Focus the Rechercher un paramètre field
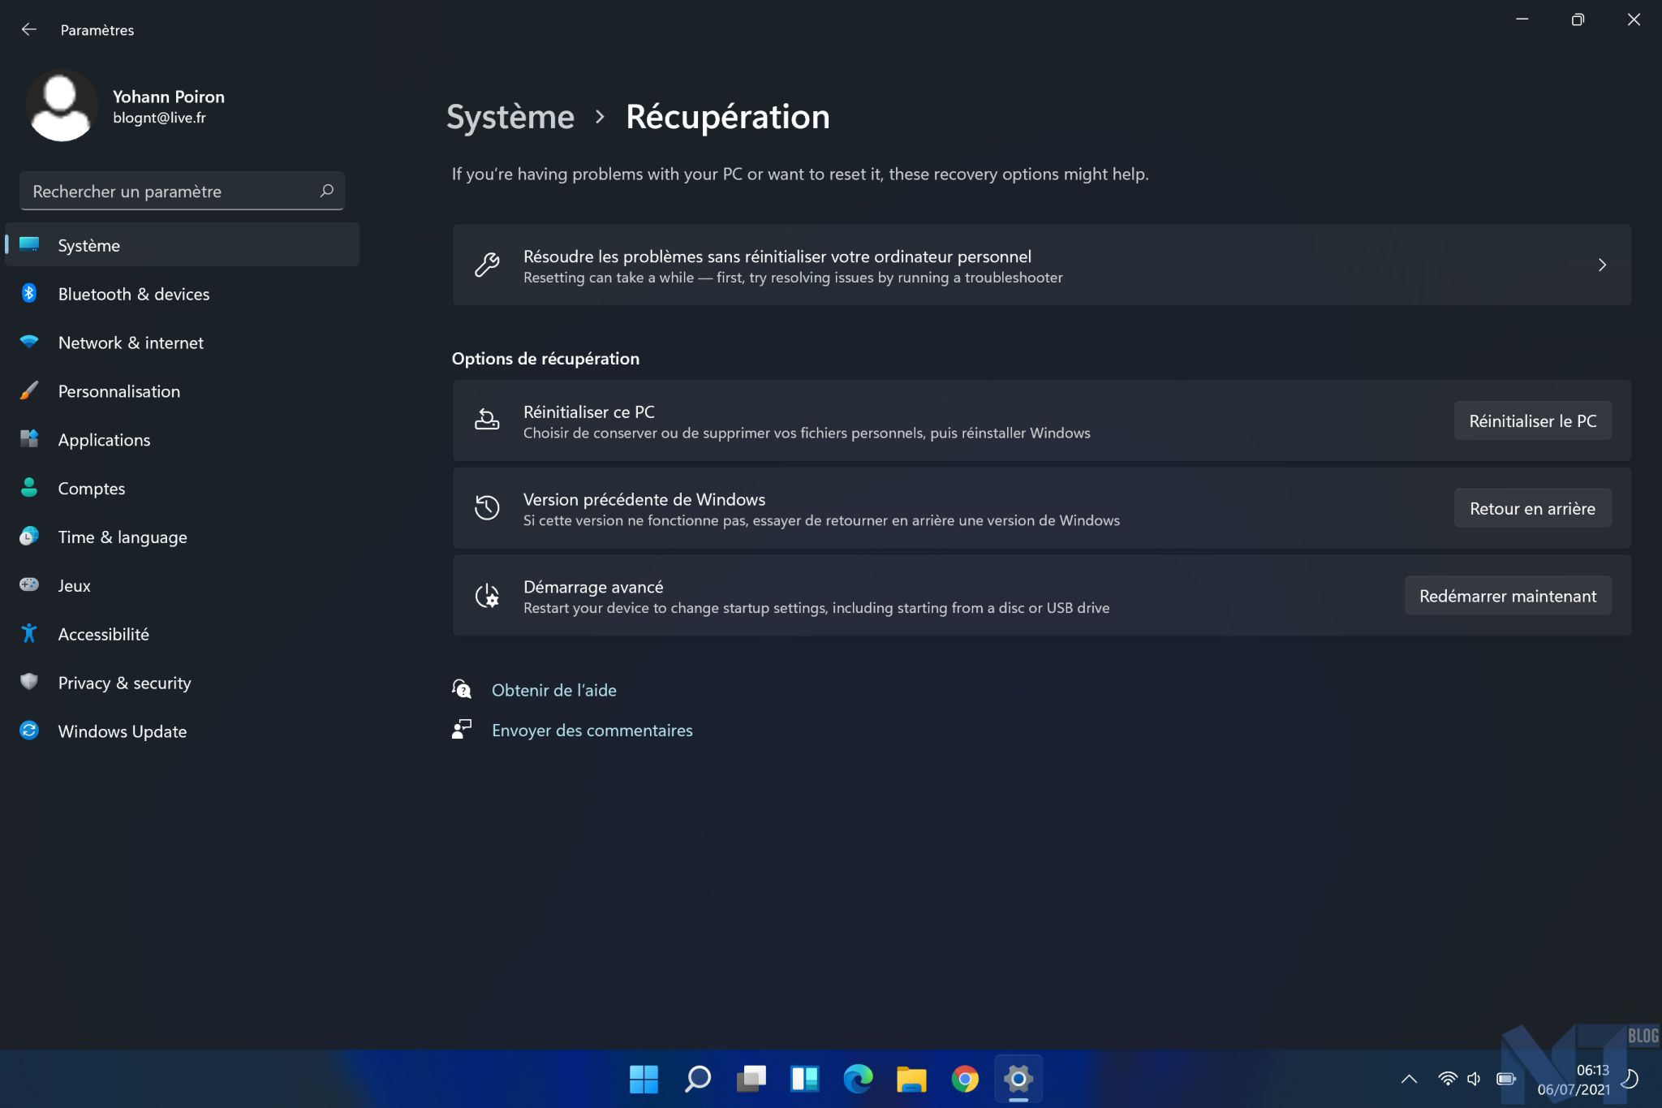 (170, 192)
